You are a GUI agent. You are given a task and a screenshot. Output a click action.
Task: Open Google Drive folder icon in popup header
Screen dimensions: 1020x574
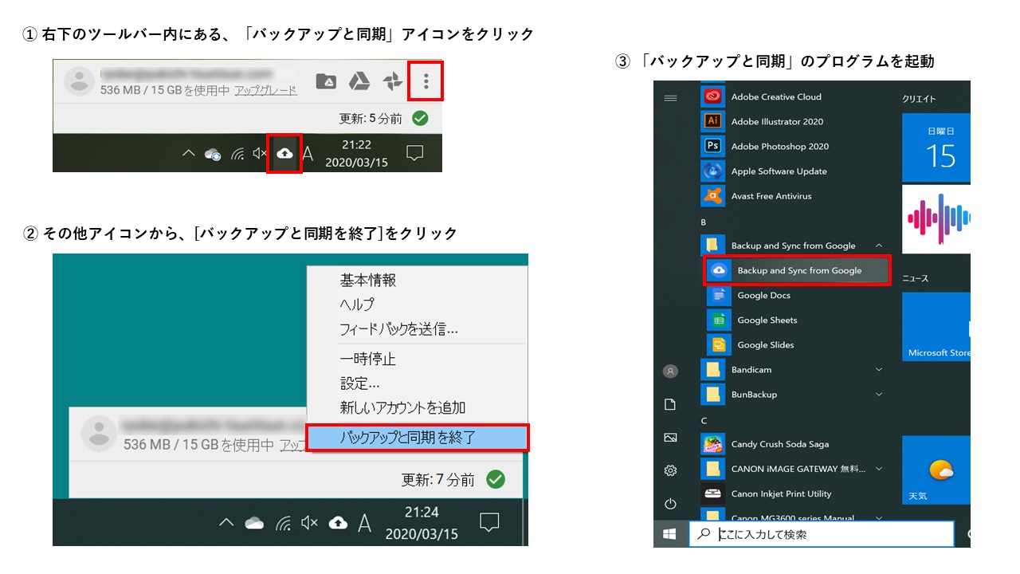click(325, 81)
